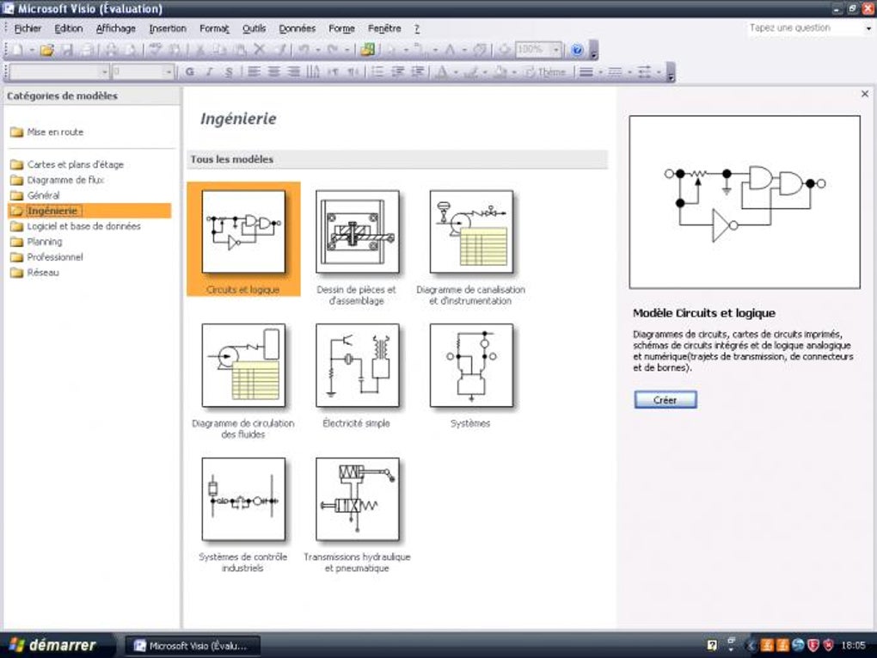Toggle underline (S) formatting button
Image resolution: width=877 pixels, height=658 pixels.
pos(229,72)
